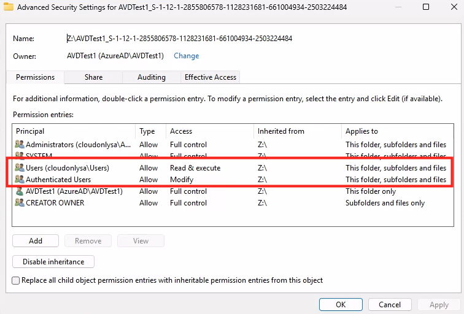The height and width of the screenshot is (314, 464).
Task: Click the Disable inheritance button
Action: pyautogui.click(x=53, y=262)
